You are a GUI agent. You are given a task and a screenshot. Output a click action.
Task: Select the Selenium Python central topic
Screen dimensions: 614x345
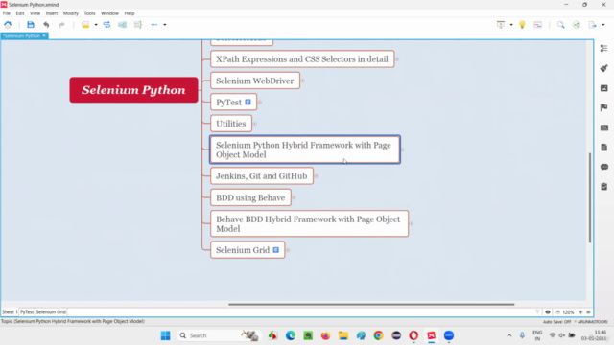coord(133,90)
